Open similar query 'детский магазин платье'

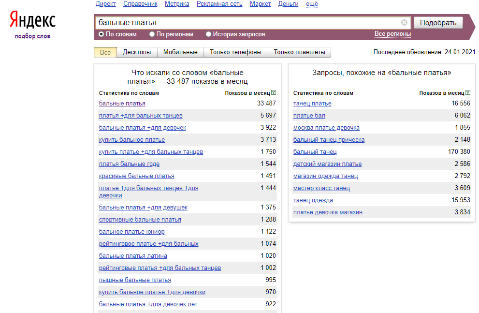pyautogui.click(x=328, y=164)
